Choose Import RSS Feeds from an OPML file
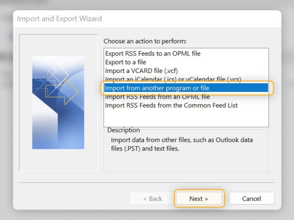The height and width of the screenshot is (220, 294). [x=157, y=97]
